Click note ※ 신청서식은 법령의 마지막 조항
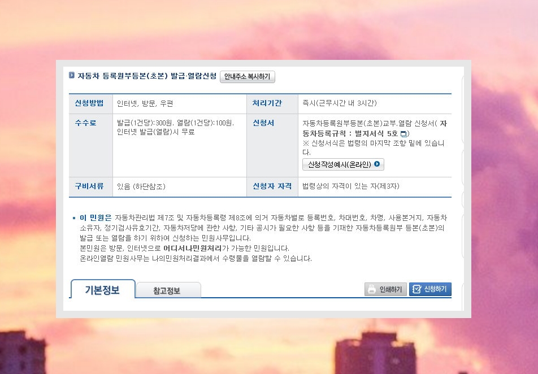This screenshot has height=374, width=538. click(374, 147)
